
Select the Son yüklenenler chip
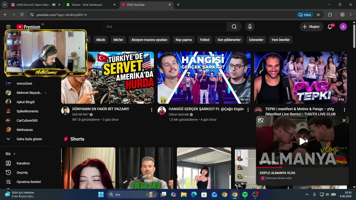229,40
